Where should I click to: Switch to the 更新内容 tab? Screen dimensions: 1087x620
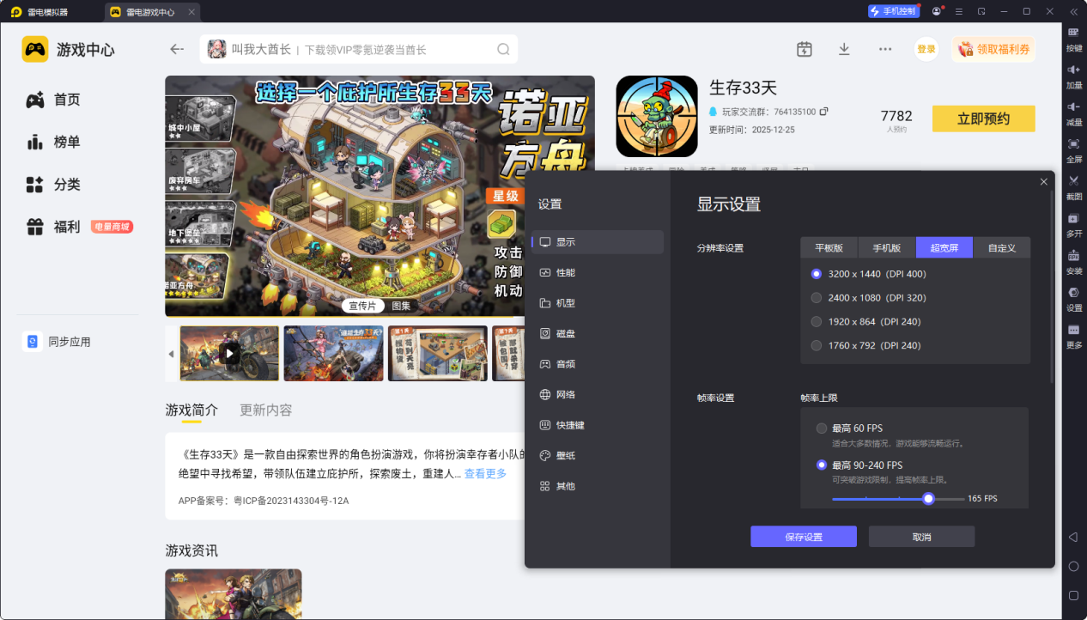[266, 410]
